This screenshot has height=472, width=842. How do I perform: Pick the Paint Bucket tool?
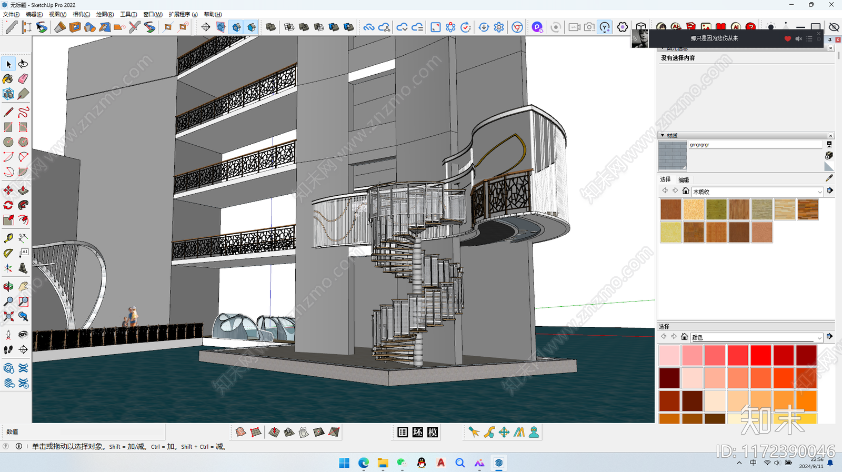pyautogui.click(x=8, y=79)
